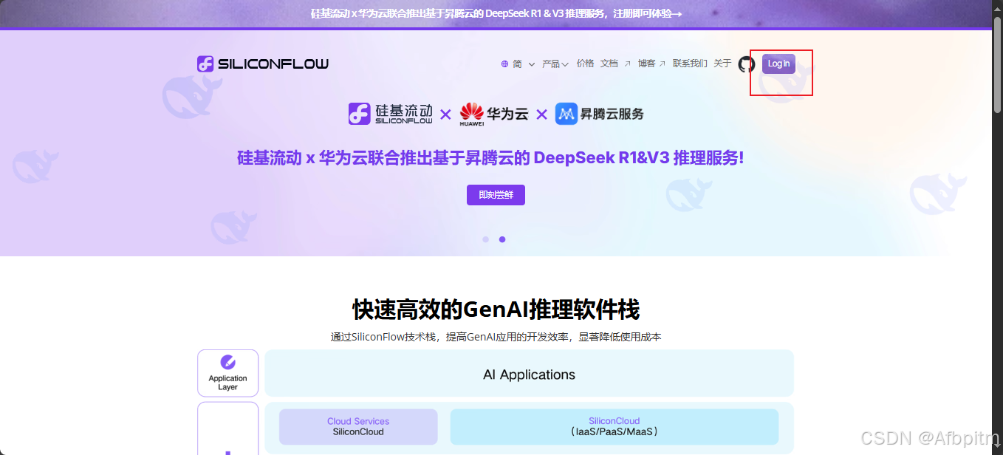Viewport: 1003px width, 455px height.
Task: Click the 通过SiliconFlow技术栈 description text
Action: pos(496,337)
